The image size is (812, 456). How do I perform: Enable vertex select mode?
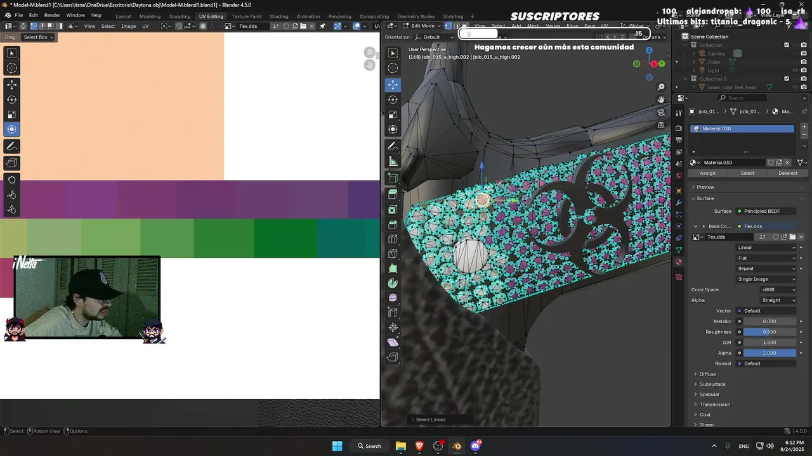tap(448, 26)
